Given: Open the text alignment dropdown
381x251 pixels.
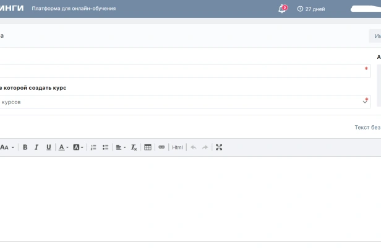Looking at the screenshot, I should (x=120, y=148).
